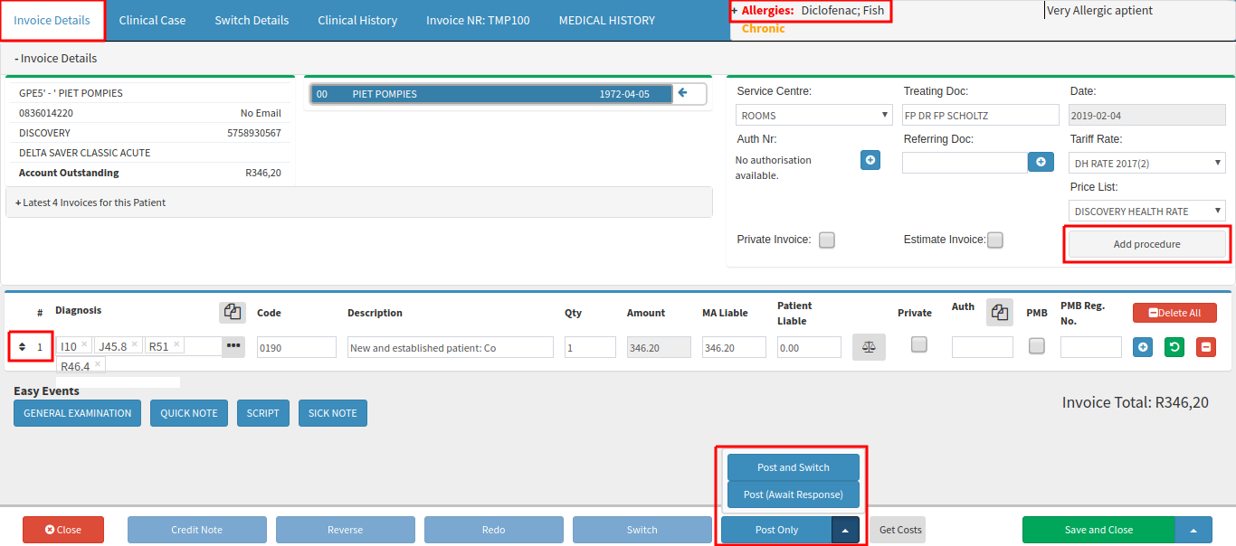The image size is (1236, 546).
Task: Open the Price List dropdown
Action: point(1147,211)
